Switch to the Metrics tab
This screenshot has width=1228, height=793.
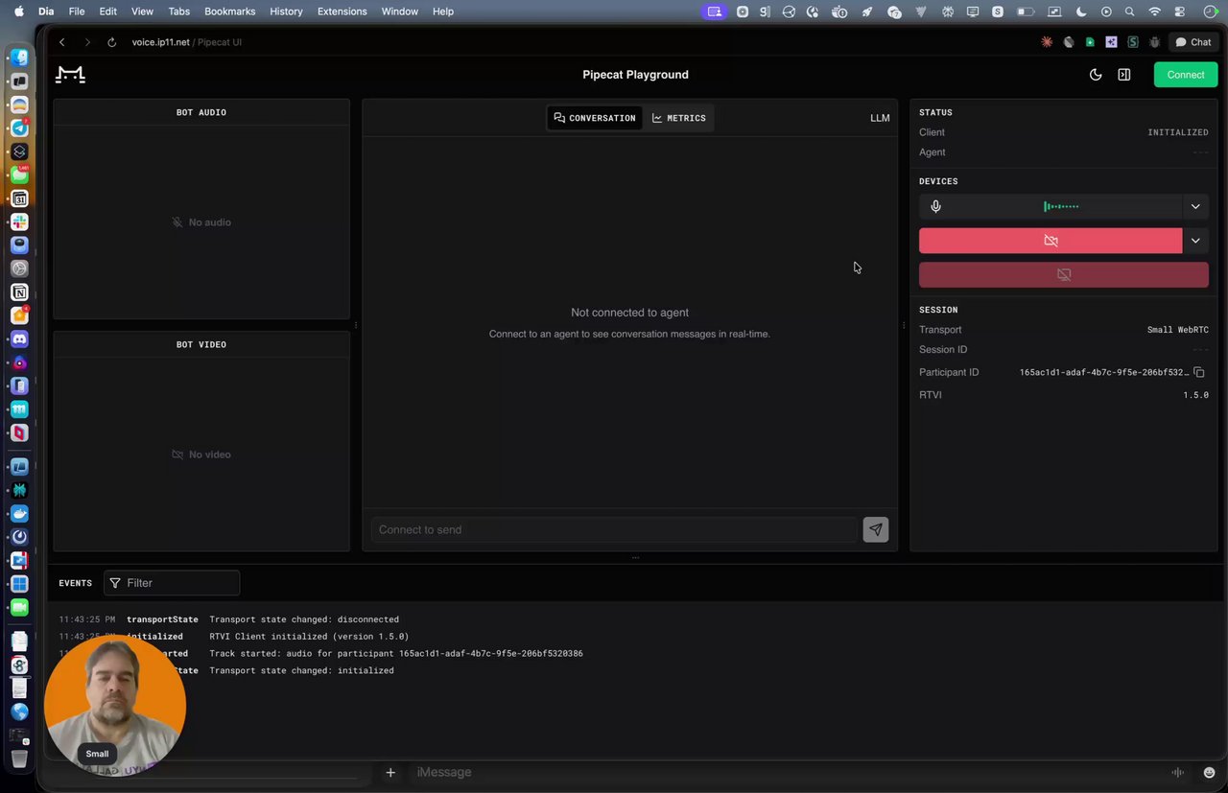tap(679, 118)
